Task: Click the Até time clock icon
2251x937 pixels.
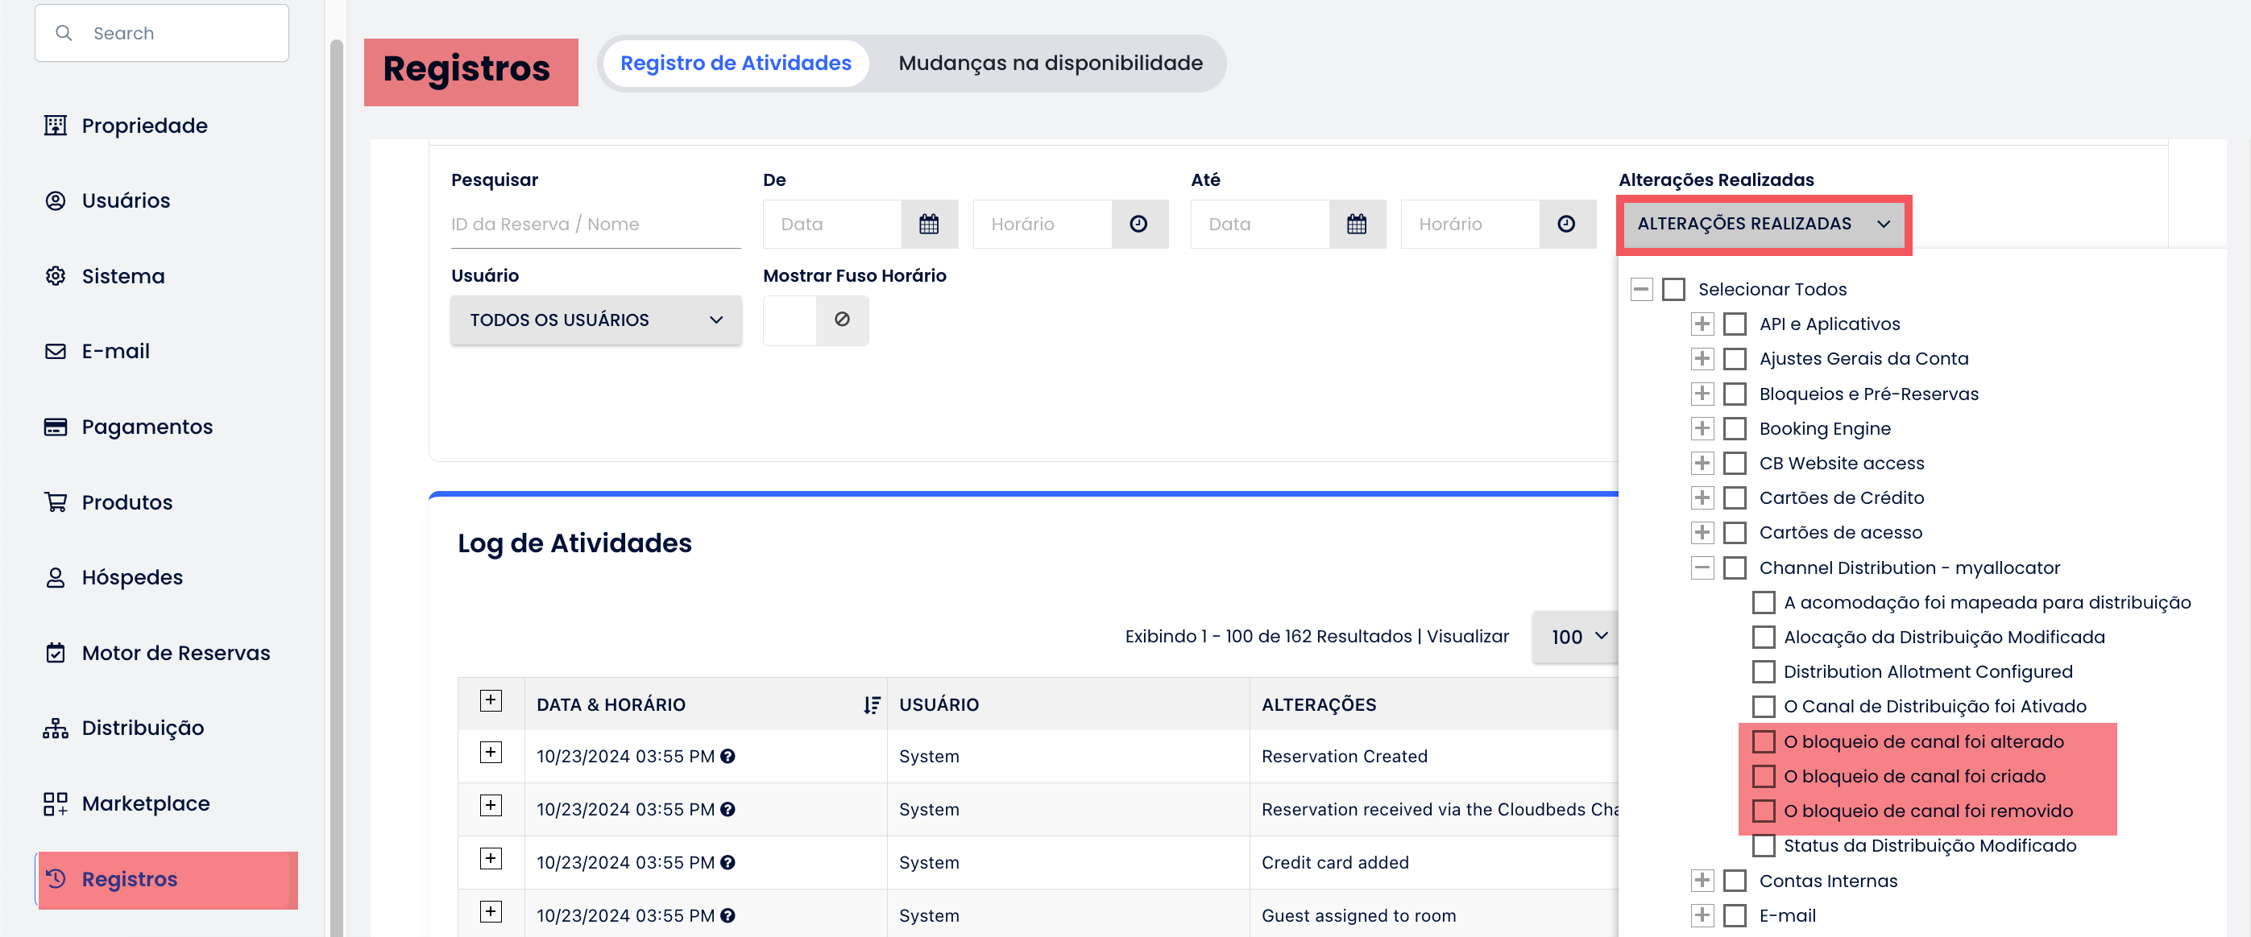Action: click(1566, 225)
